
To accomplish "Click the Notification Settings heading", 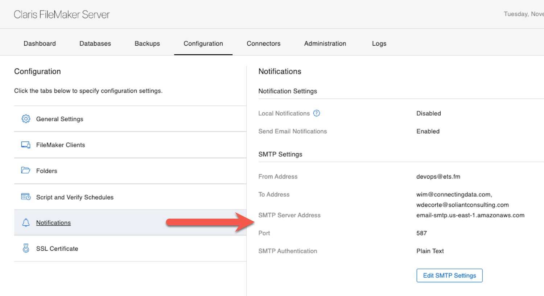I will (x=288, y=91).
